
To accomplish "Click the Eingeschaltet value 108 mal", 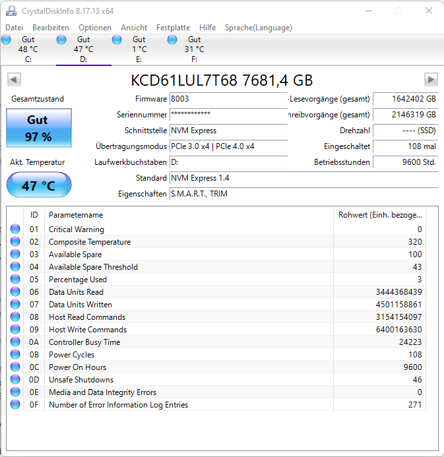I will [406, 146].
